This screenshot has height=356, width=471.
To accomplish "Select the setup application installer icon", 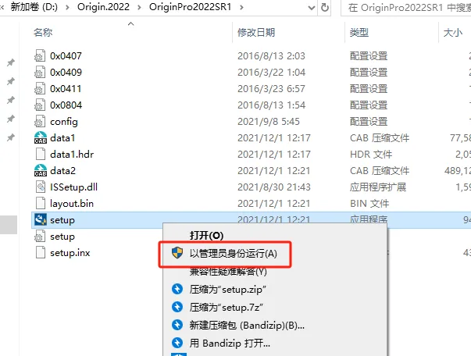I will (41, 219).
